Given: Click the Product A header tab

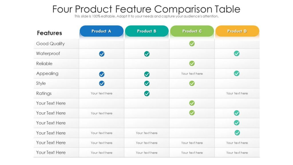Looking at the screenshot, I should point(102,31).
